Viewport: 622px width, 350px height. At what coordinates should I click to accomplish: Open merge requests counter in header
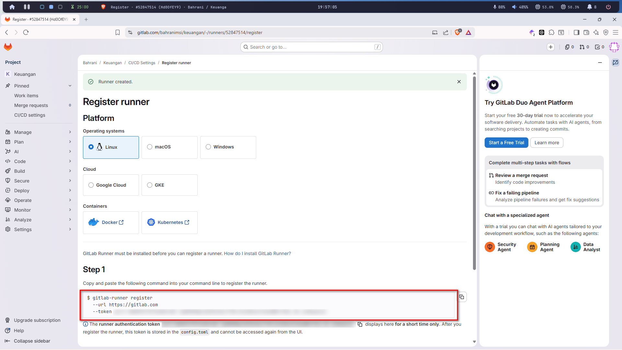(584, 47)
